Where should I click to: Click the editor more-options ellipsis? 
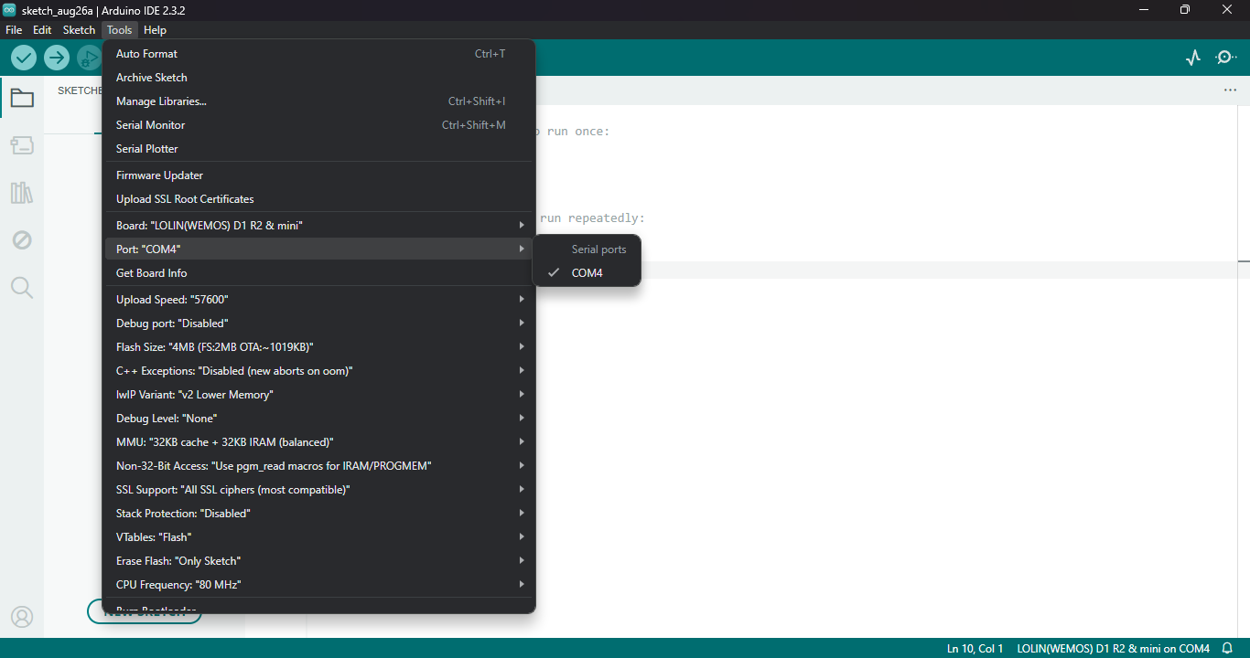coord(1230,90)
